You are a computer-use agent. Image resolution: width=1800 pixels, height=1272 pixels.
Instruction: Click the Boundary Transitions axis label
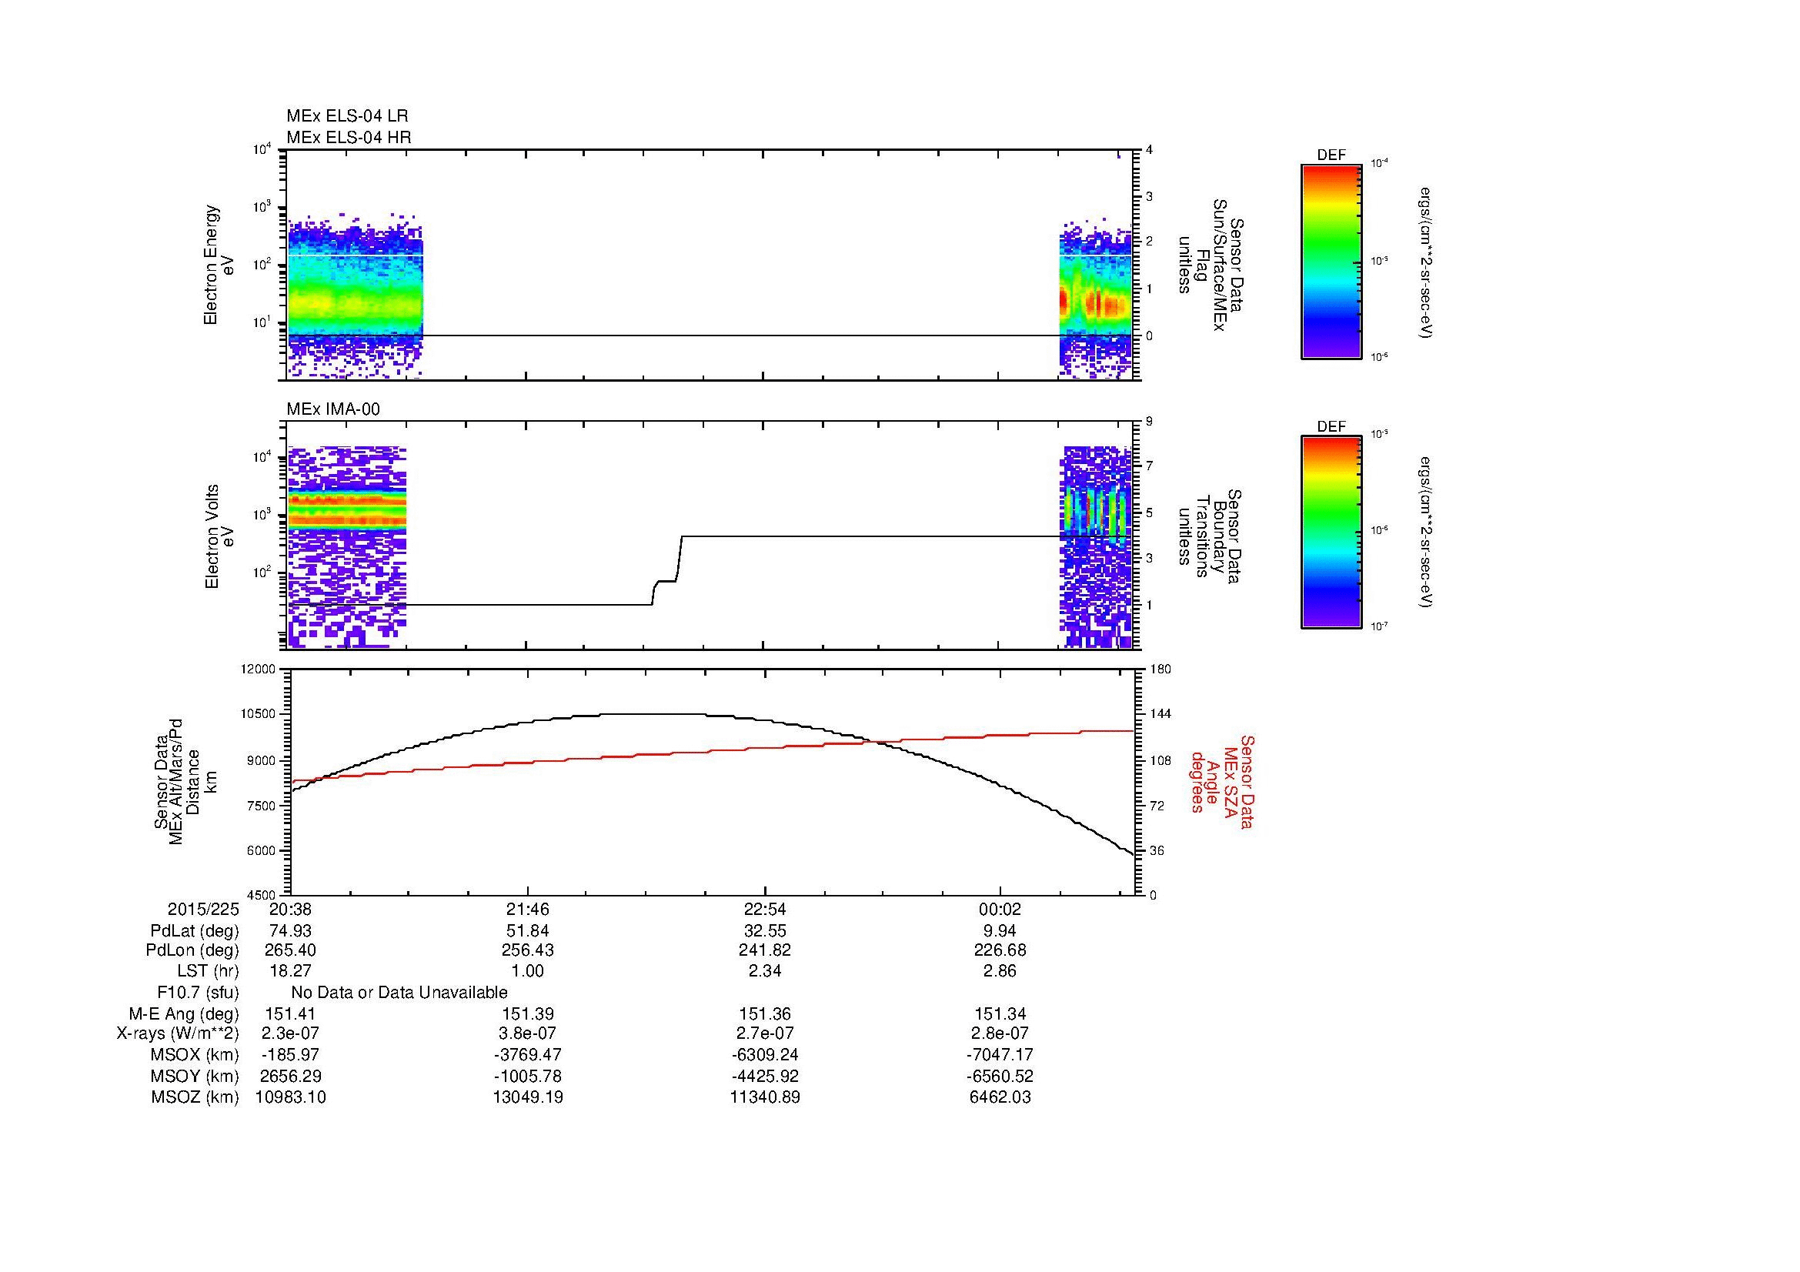pos(1211,536)
